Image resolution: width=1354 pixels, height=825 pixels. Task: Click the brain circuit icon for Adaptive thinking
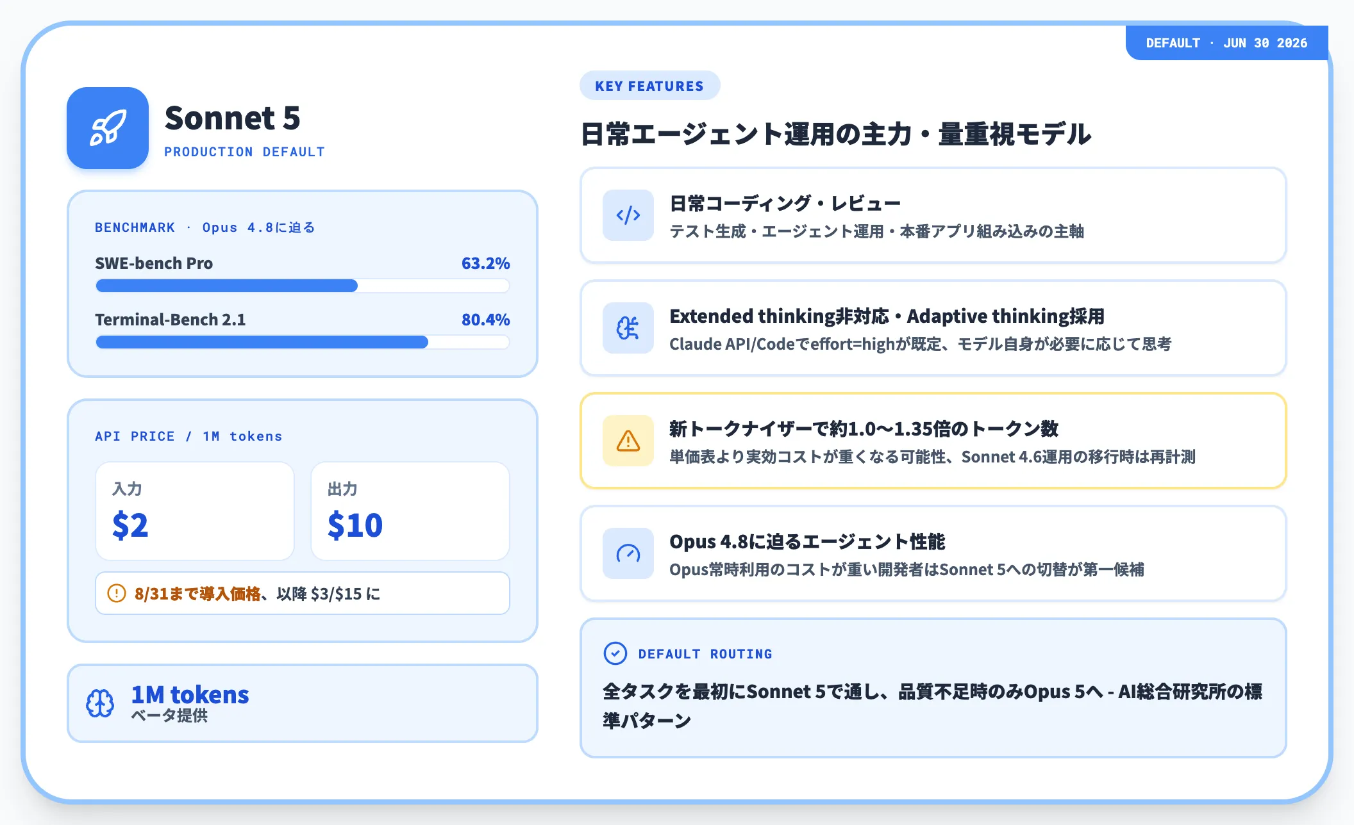pos(628,328)
